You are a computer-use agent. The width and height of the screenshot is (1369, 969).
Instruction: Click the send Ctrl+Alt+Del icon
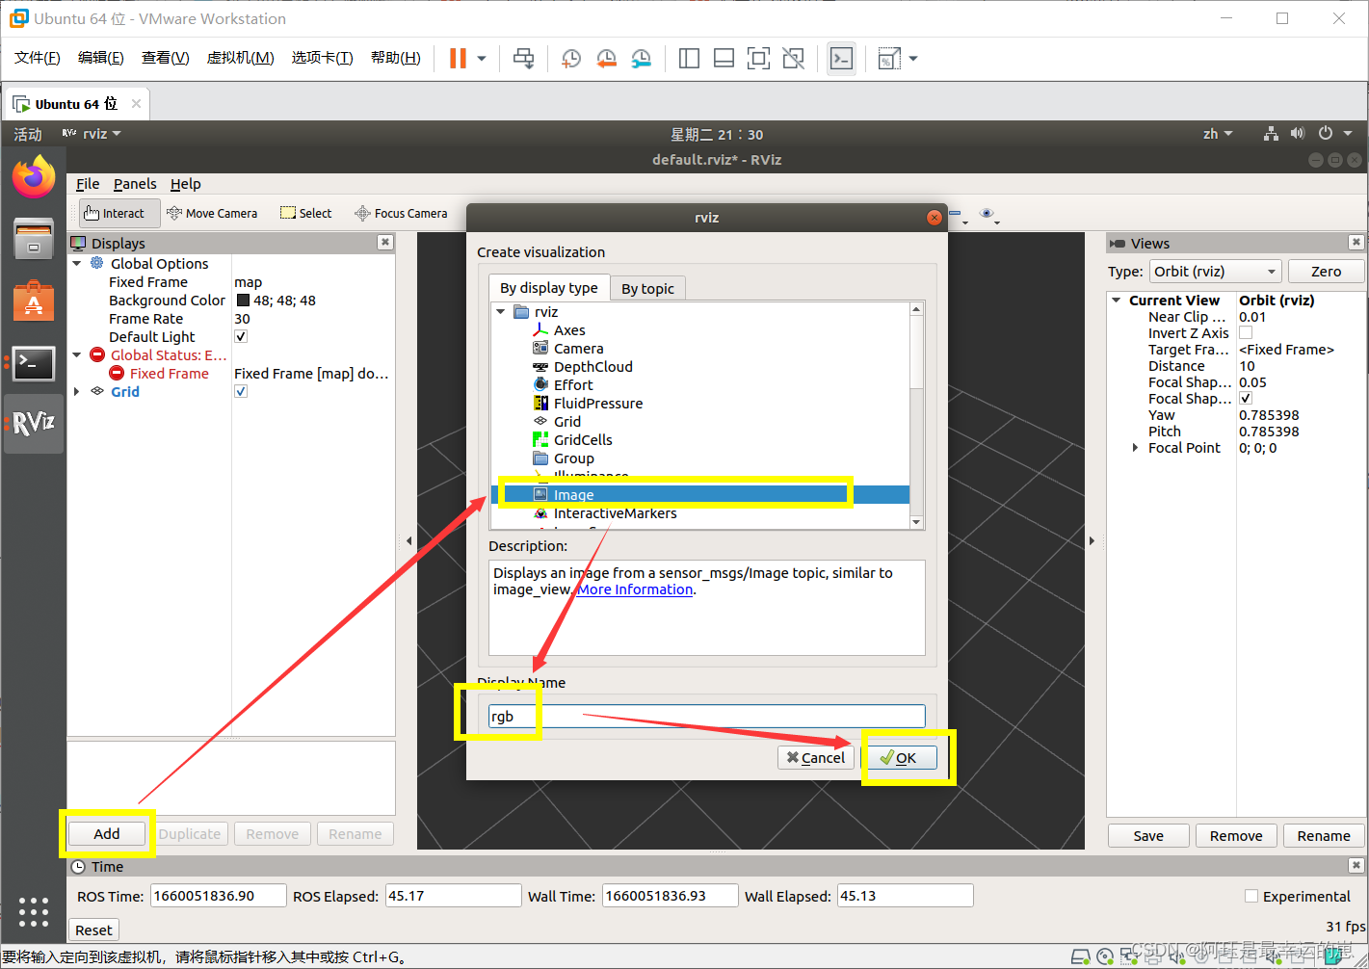[x=523, y=59]
